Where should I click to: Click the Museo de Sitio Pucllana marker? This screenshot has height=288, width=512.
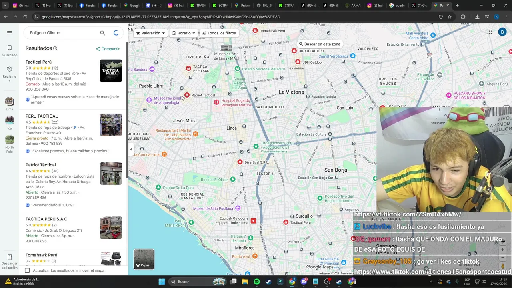[238, 208]
